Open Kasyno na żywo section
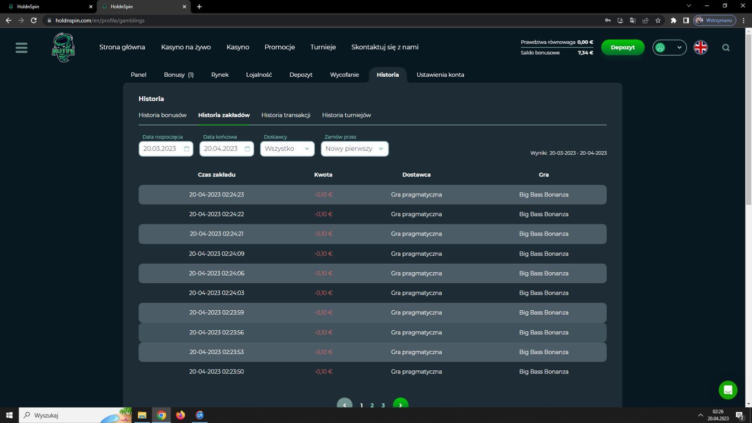Image resolution: width=752 pixels, height=423 pixels. click(x=186, y=47)
